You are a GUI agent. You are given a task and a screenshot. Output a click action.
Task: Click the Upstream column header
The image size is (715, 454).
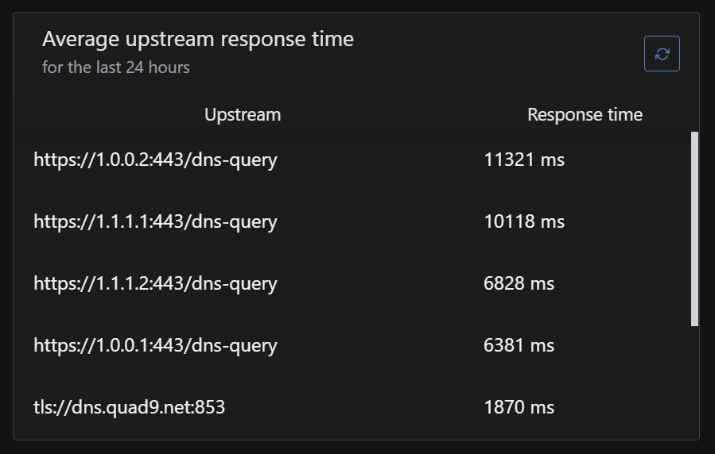click(243, 114)
